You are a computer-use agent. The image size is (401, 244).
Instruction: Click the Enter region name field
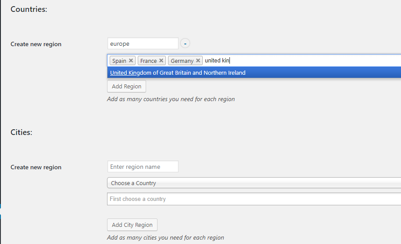click(143, 167)
